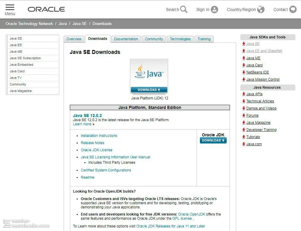Select the Downloads tab

tap(98, 39)
